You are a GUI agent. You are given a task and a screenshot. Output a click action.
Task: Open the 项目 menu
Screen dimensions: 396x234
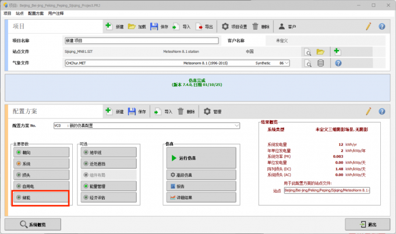coord(8,13)
